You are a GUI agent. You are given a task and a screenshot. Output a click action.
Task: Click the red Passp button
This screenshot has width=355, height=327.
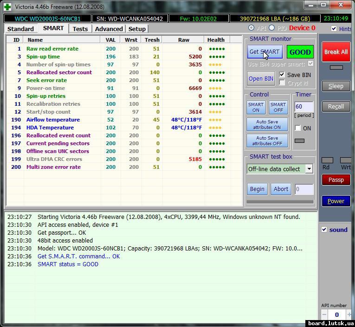pyautogui.click(x=336, y=180)
